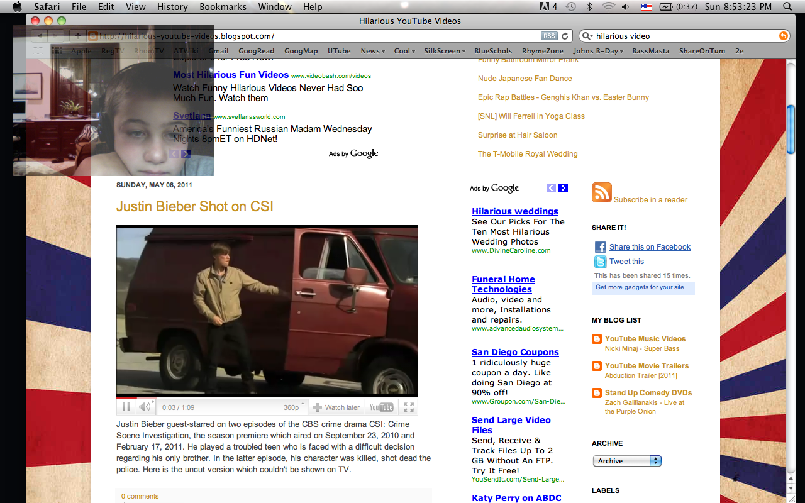The width and height of the screenshot is (805, 503).
Task: Open YouTube Music Videos blog link
Action: pyautogui.click(x=645, y=339)
